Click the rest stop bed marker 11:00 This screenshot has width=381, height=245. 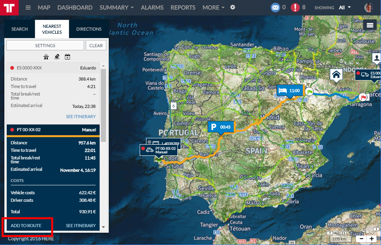(x=290, y=90)
